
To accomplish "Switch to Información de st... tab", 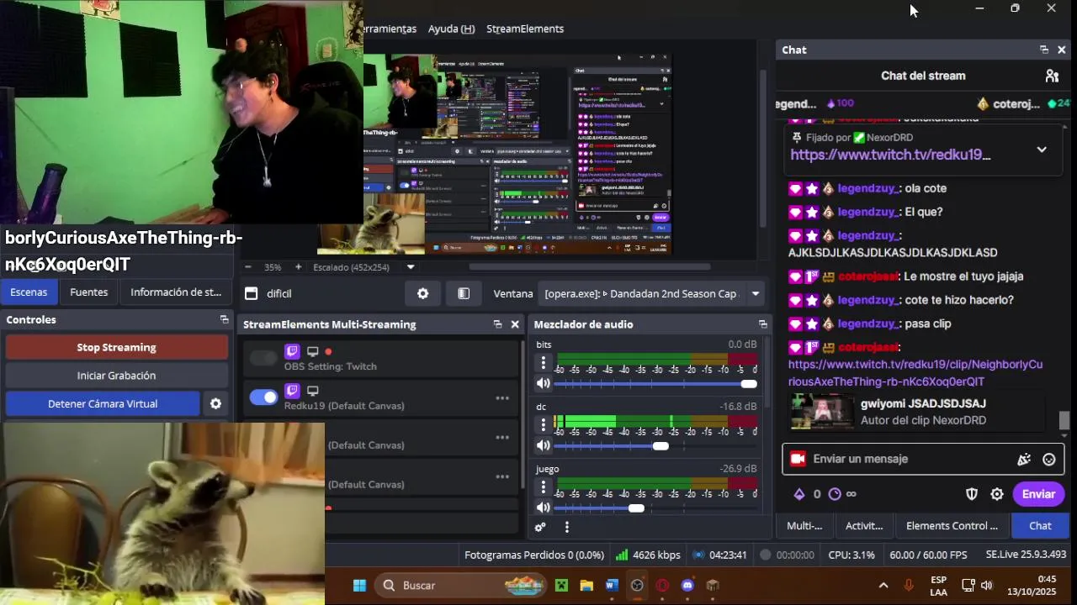I will [x=176, y=292].
